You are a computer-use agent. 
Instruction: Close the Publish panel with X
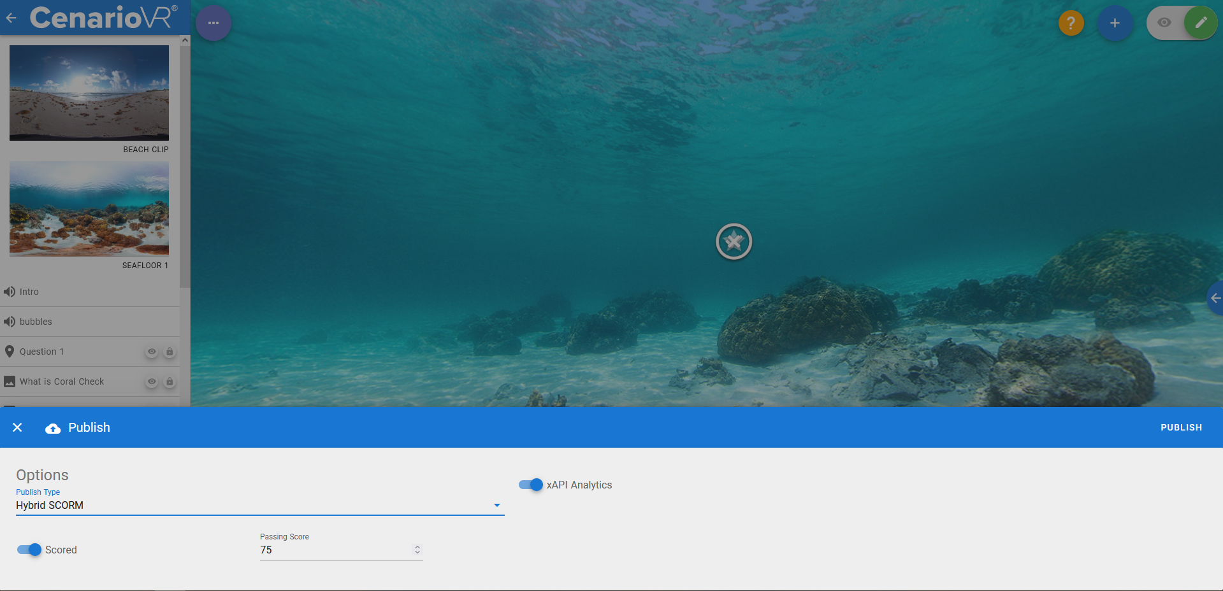click(x=18, y=427)
